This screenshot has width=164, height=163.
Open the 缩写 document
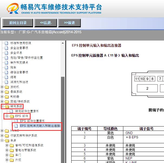point(13,77)
